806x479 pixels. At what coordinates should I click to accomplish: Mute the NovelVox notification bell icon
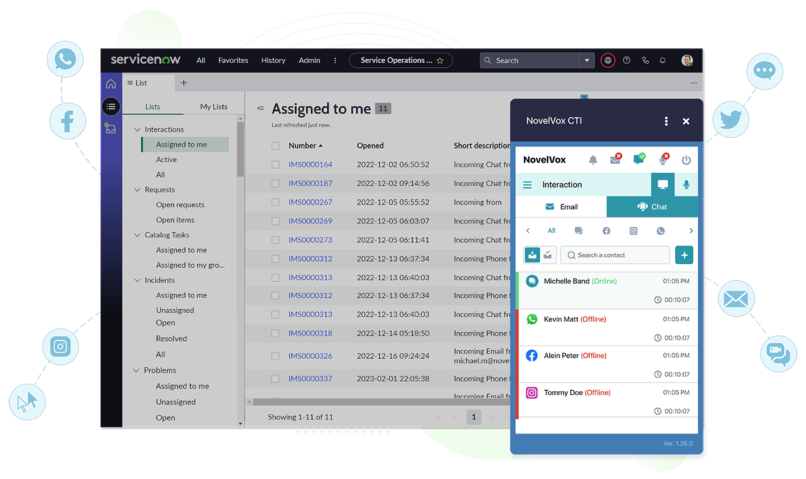coord(593,159)
